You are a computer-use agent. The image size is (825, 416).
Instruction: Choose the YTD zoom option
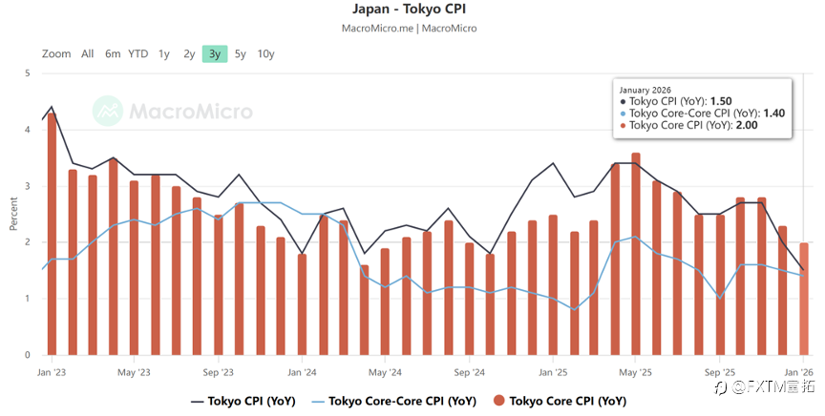point(138,54)
